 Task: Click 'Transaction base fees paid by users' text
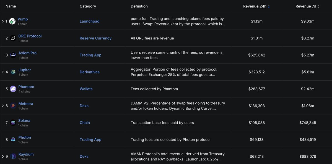(x=162, y=123)
